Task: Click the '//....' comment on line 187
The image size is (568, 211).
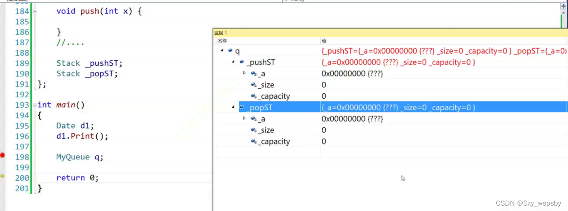Action: pyautogui.click(x=70, y=43)
